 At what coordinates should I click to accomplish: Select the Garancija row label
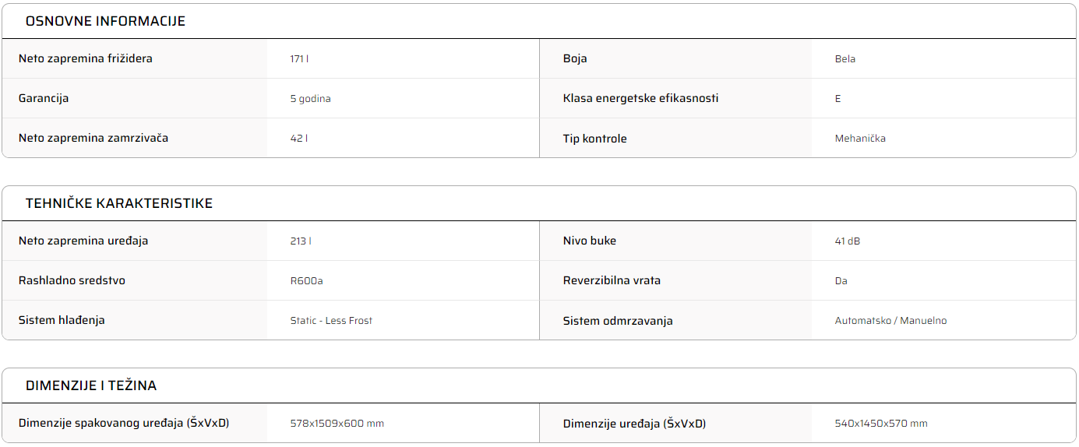(x=44, y=98)
